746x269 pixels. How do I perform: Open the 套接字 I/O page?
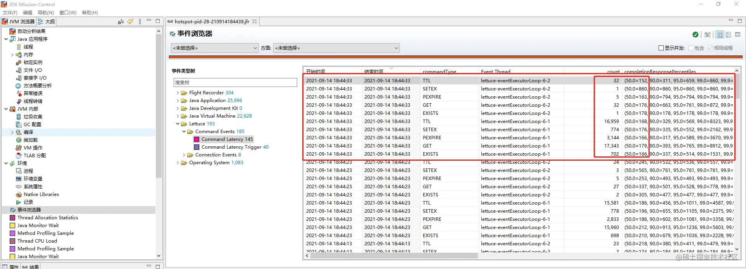click(x=31, y=78)
